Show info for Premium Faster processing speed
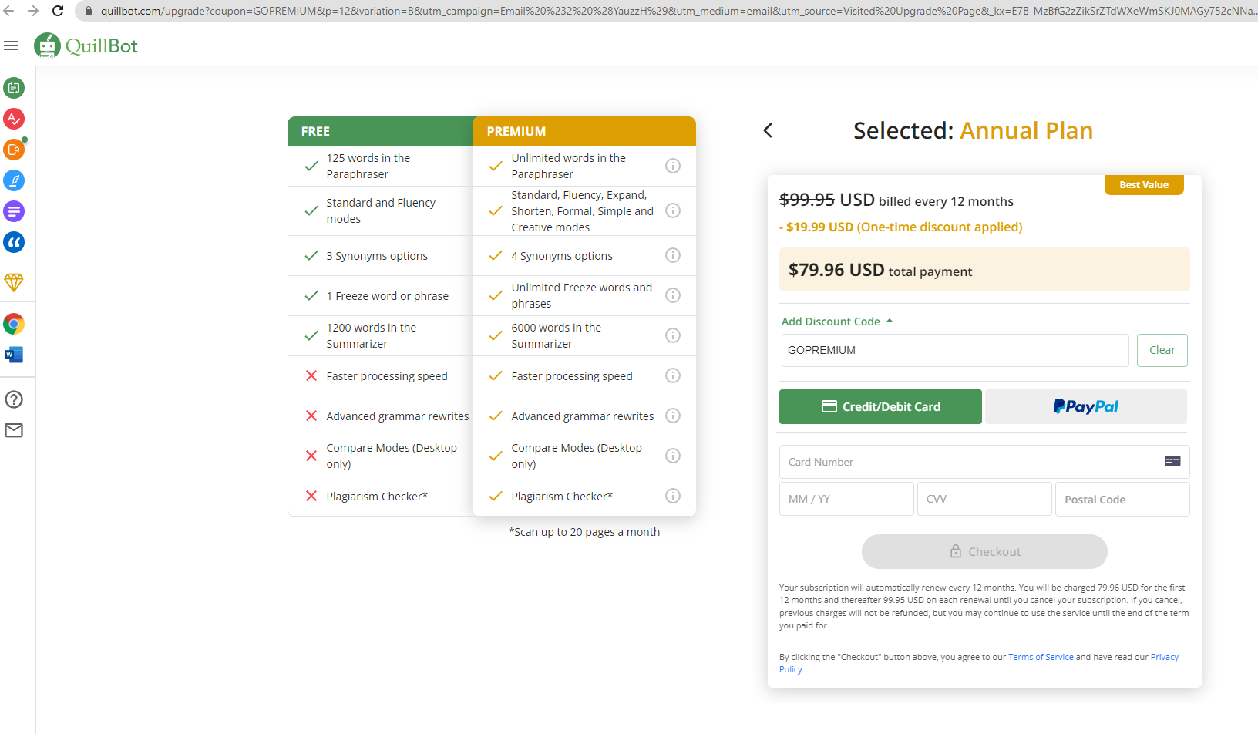 (x=673, y=375)
